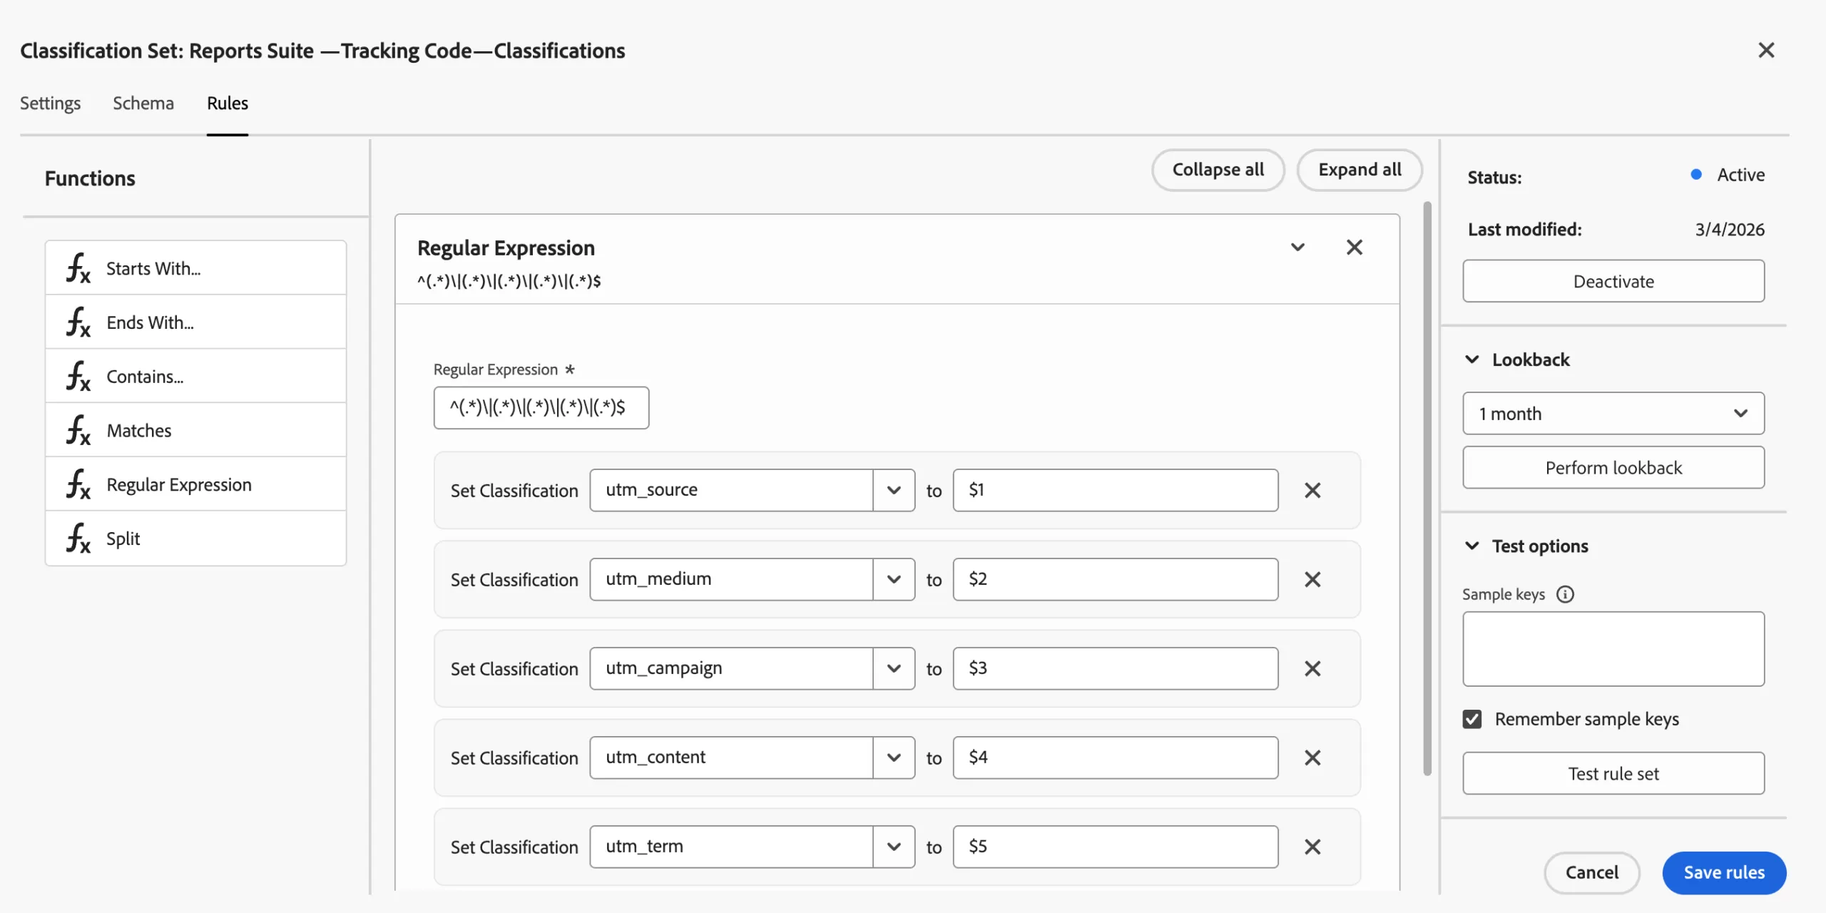Select the Matches function
The image size is (1826, 913).
(x=138, y=430)
